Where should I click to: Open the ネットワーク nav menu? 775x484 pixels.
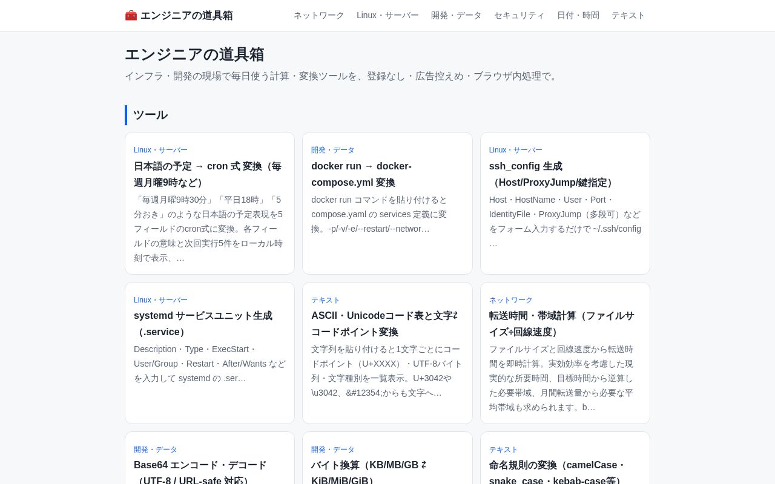tap(319, 16)
